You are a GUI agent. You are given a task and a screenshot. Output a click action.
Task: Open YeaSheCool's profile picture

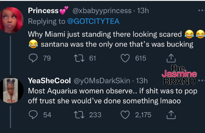pos(11,90)
